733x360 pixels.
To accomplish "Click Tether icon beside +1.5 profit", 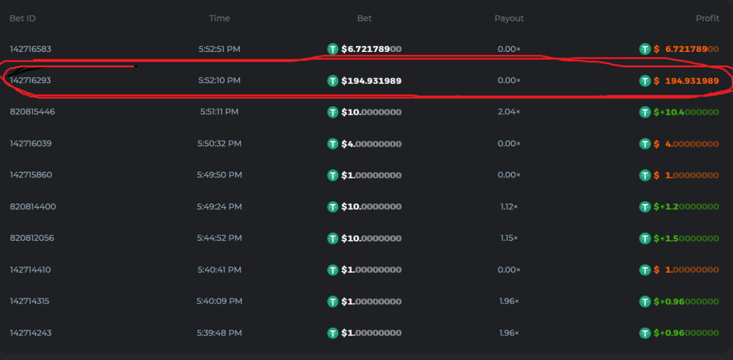I will click(645, 238).
